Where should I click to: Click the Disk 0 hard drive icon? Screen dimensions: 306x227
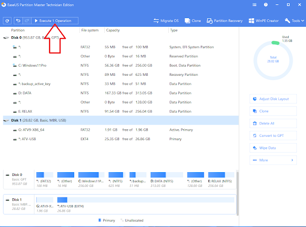(6, 38)
